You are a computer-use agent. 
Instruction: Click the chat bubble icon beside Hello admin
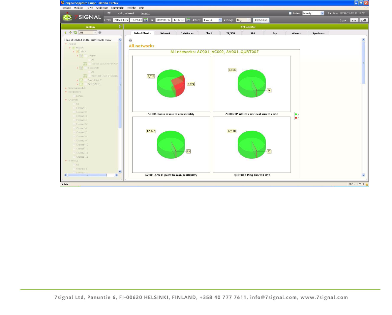coord(109,13)
